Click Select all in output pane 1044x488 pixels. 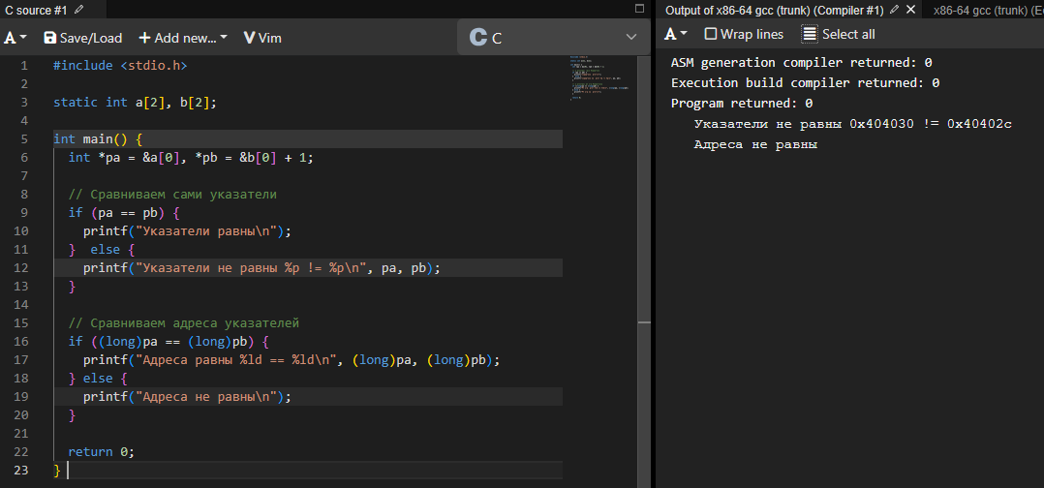(x=839, y=34)
